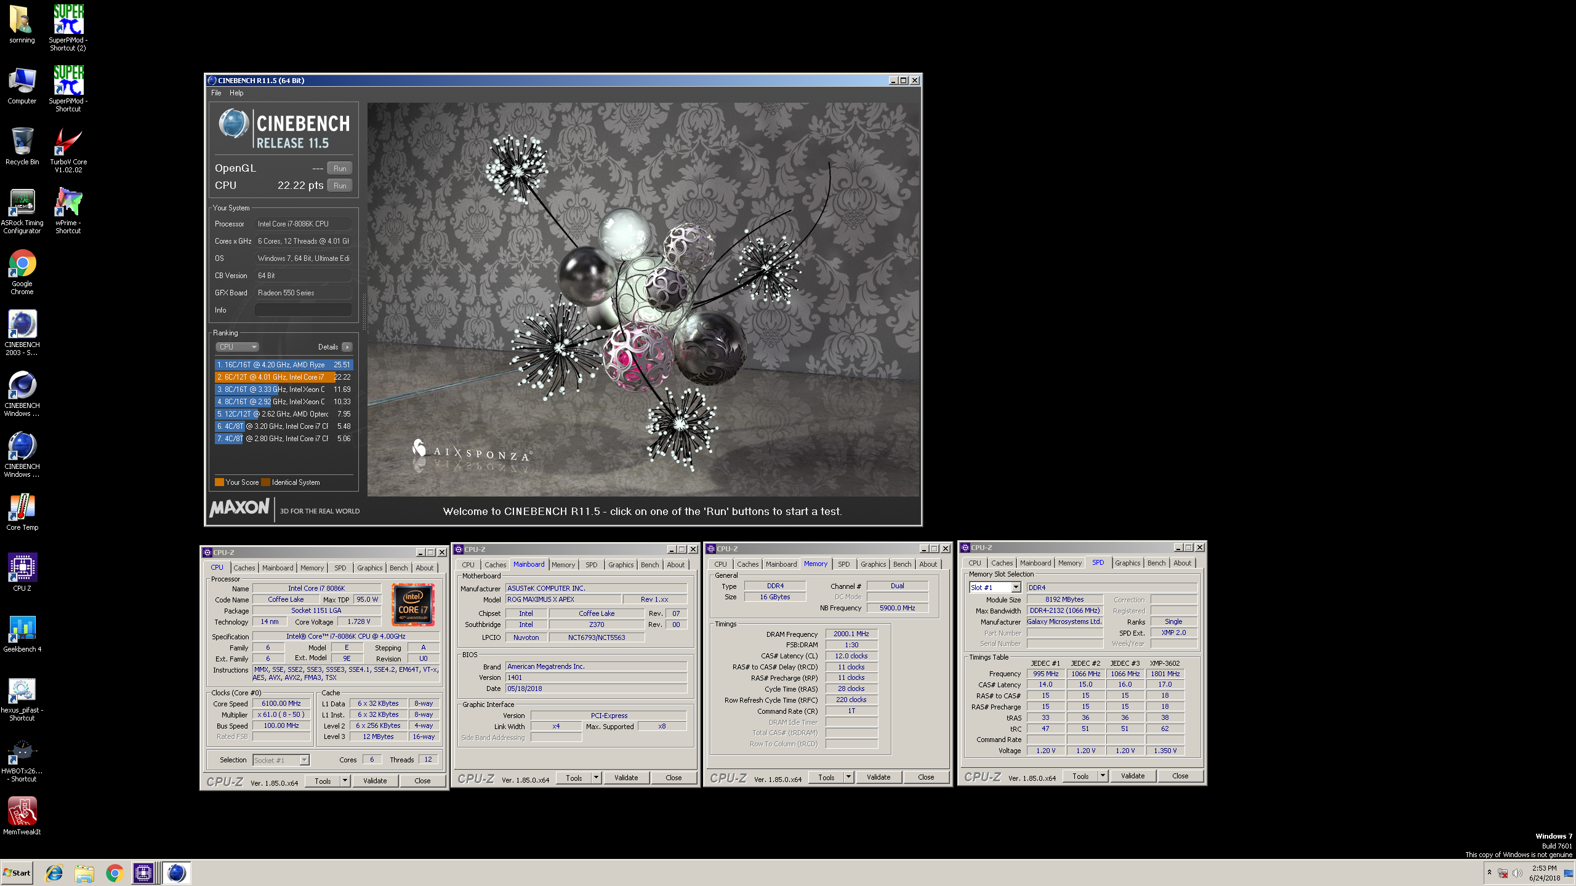This screenshot has width=1576, height=886.
Task: Open Internet Explorer from taskbar
Action: (54, 873)
